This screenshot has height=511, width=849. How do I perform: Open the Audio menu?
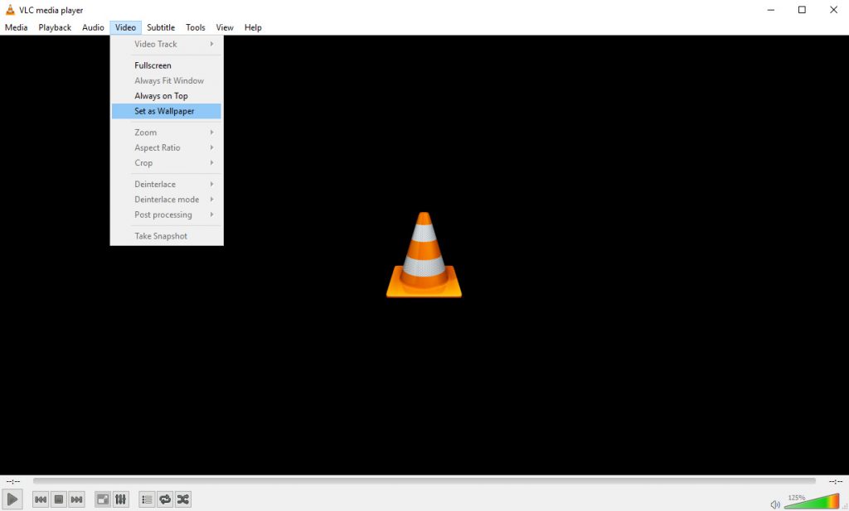click(93, 27)
